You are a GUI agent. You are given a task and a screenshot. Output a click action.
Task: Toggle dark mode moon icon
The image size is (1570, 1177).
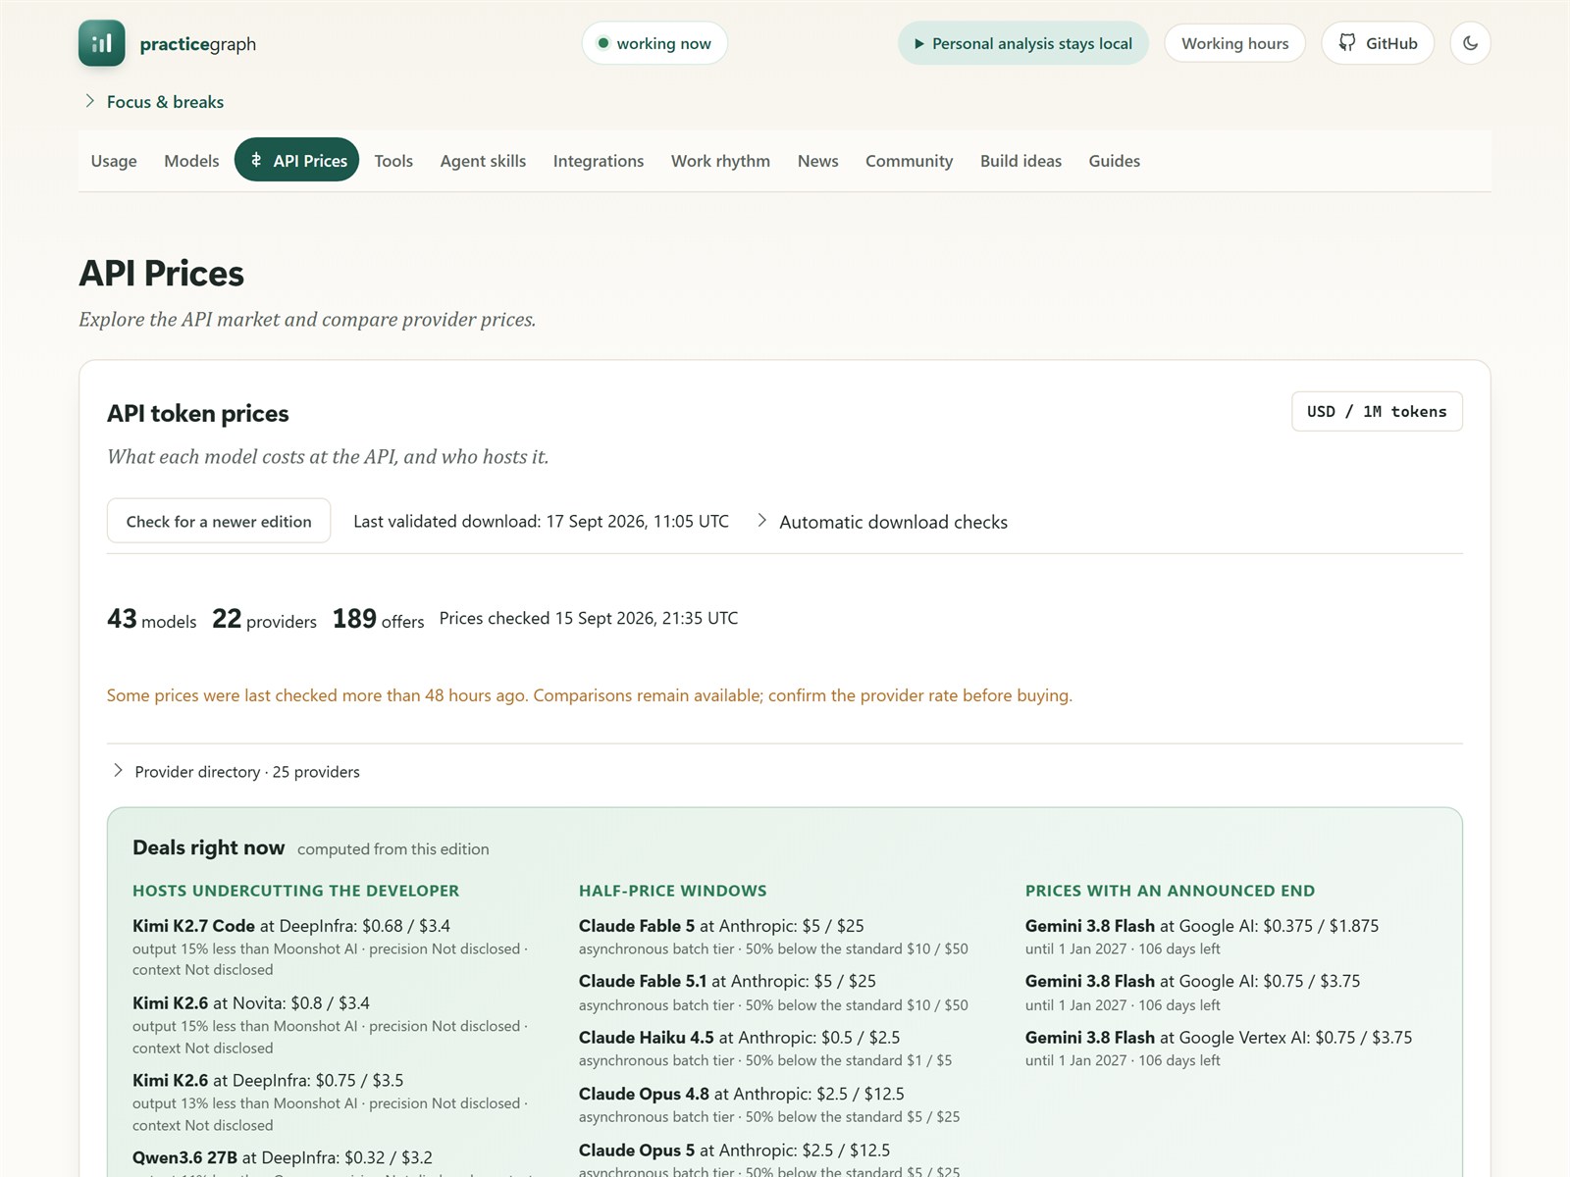click(x=1470, y=43)
